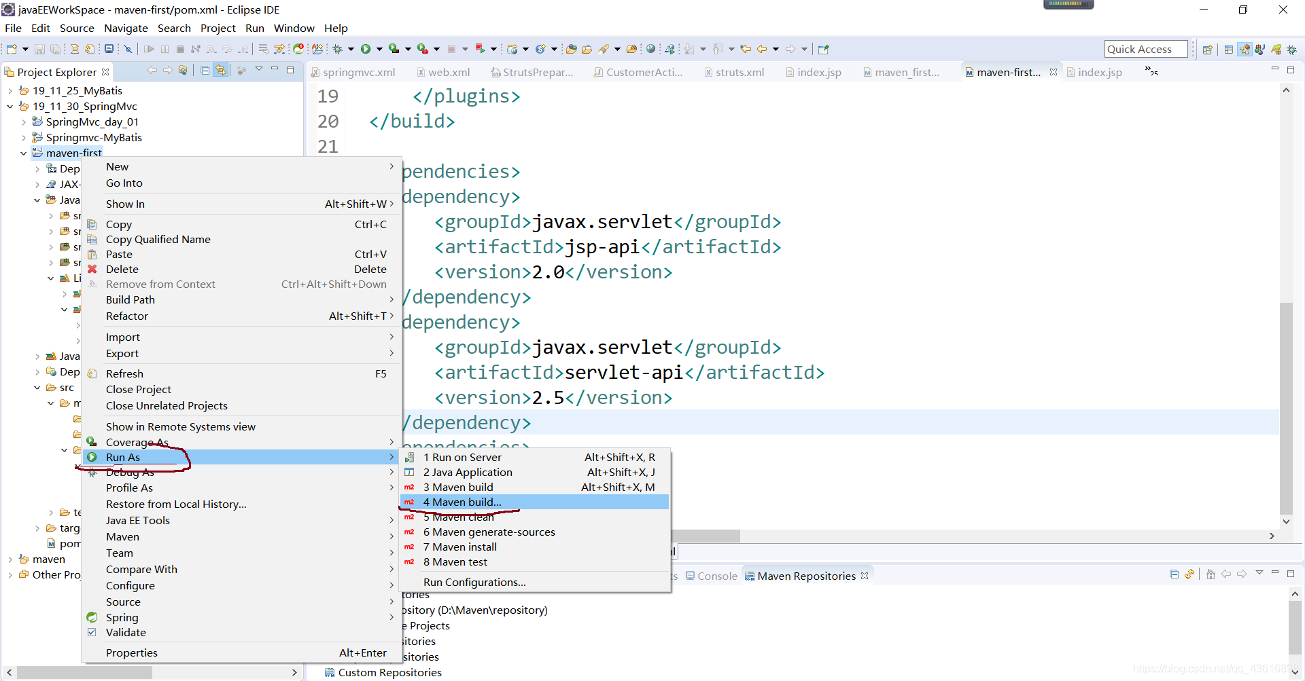
Task: Click the Project Explorer horizontal scrollbar thumb
Action: click(84, 672)
